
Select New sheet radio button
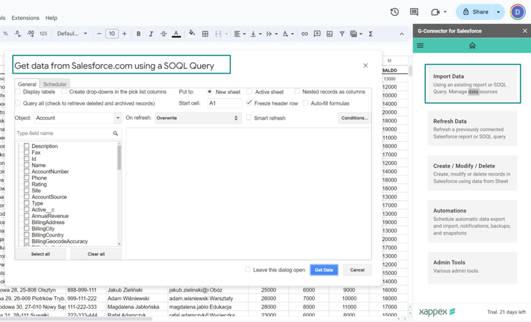210,91
